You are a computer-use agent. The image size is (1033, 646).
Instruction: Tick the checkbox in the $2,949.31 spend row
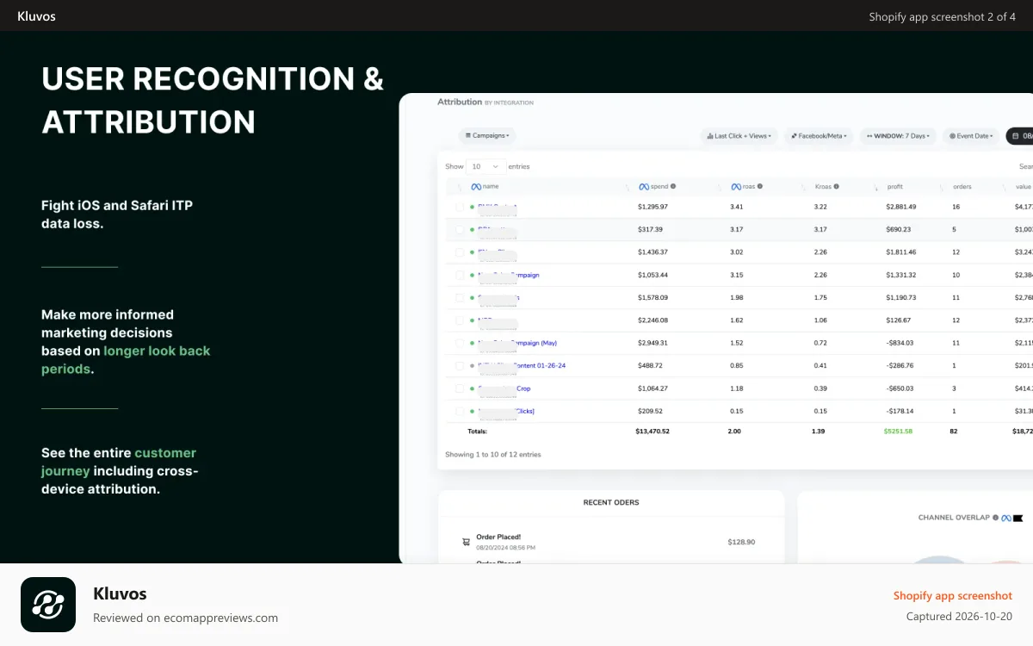(460, 343)
